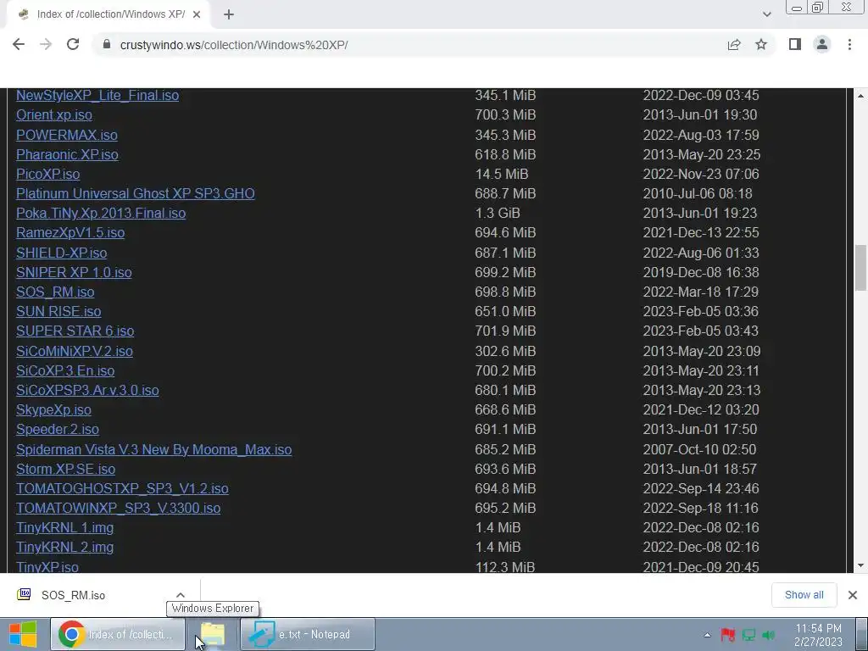Open SOS_RM.iso download options chevron

click(181, 595)
